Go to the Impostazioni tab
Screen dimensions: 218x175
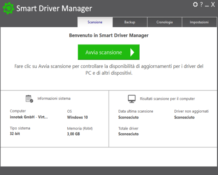(x=199, y=22)
